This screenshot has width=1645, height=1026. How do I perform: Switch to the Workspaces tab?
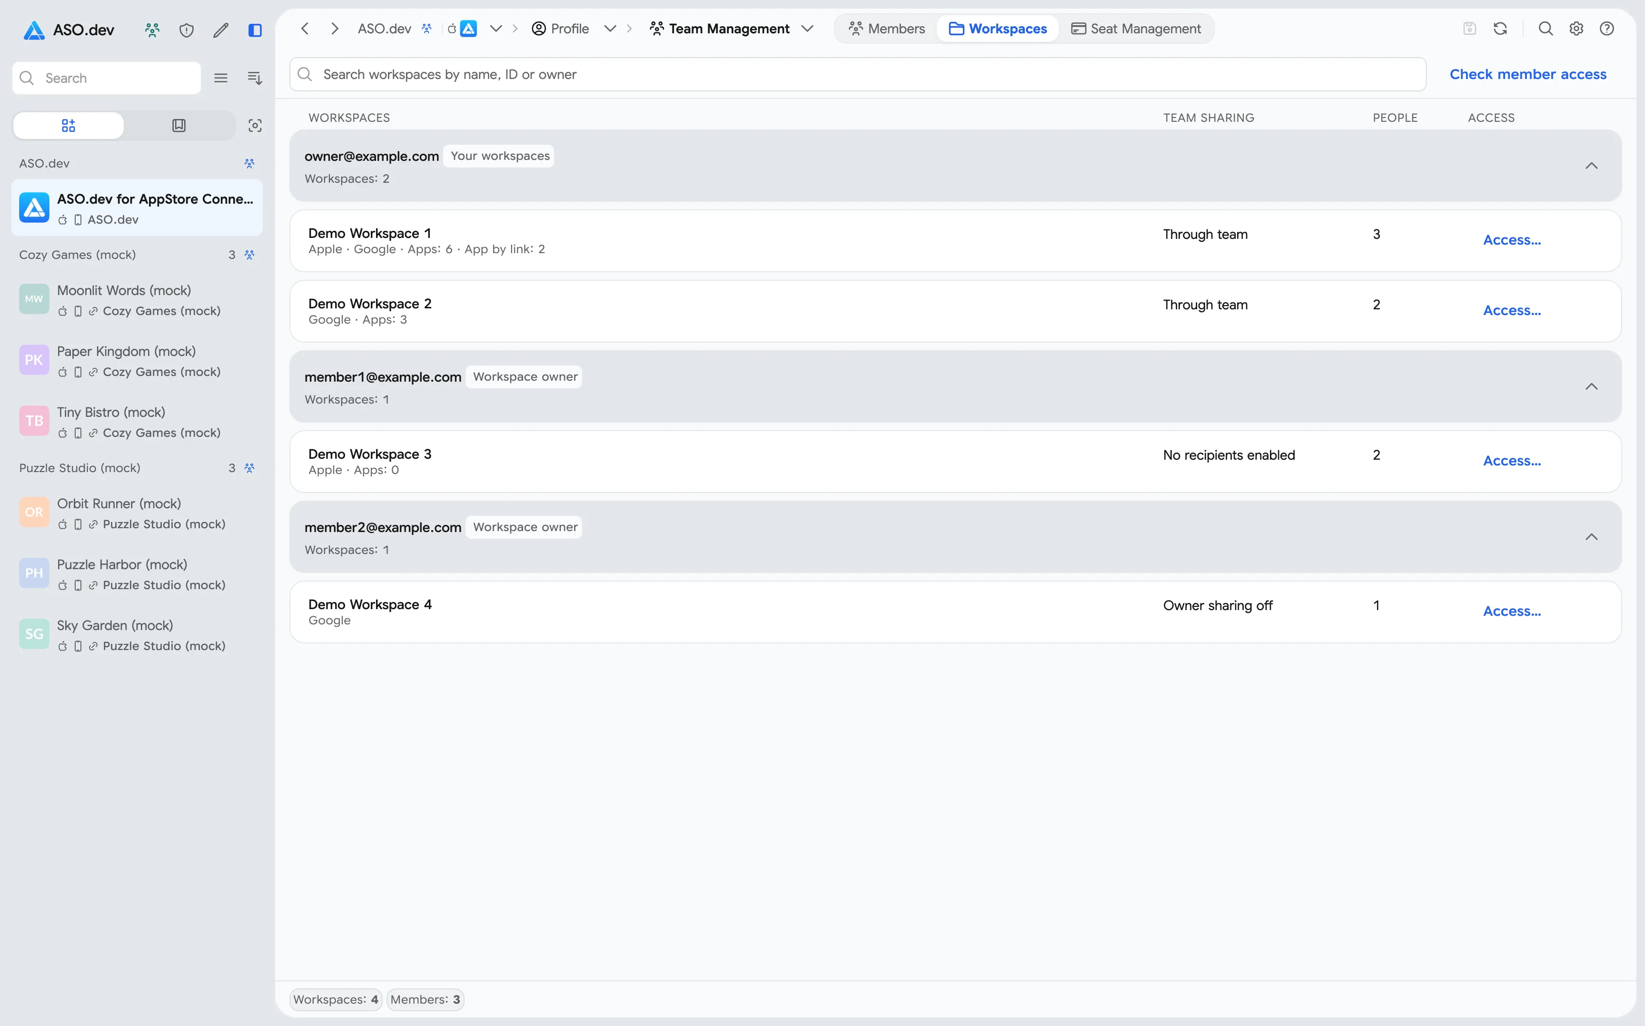[x=998, y=29]
